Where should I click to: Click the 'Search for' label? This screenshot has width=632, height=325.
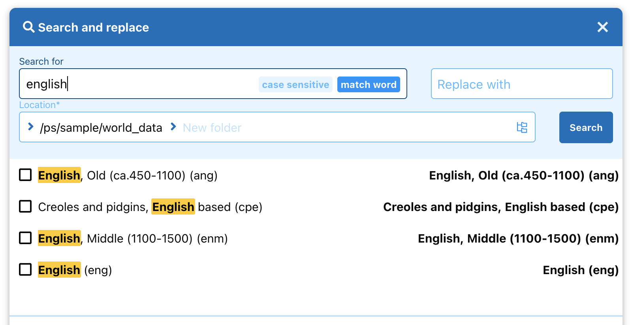(x=41, y=62)
